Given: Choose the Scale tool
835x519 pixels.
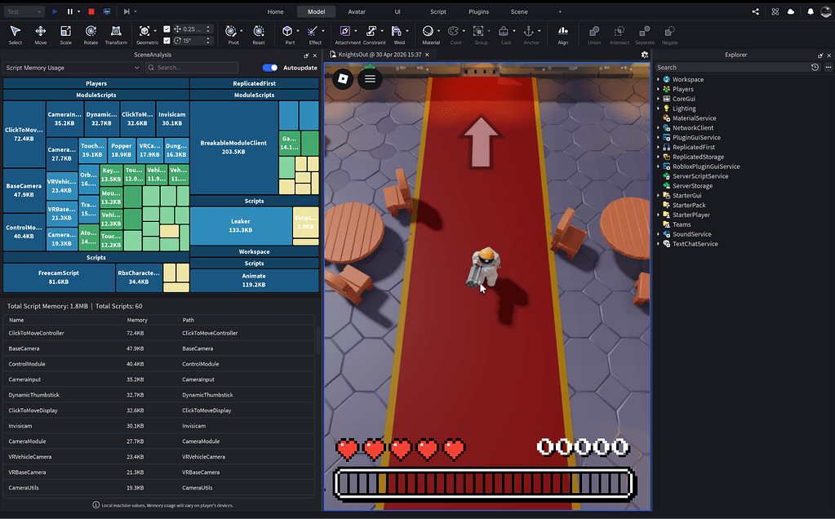Looking at the screenshot, I should pyautogui.click(x=65, y=34).
